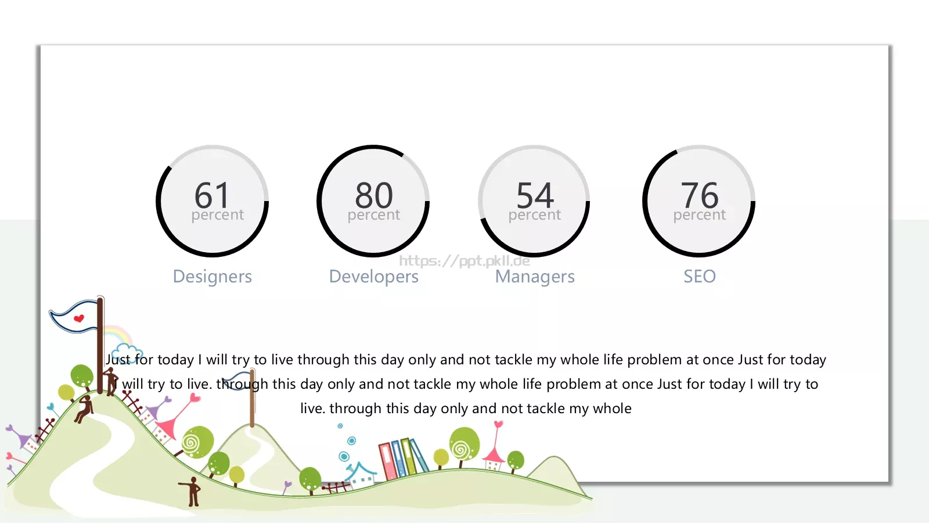Select the SEO caption
Viewport: 929px width, 523px height.
point(699,277)
